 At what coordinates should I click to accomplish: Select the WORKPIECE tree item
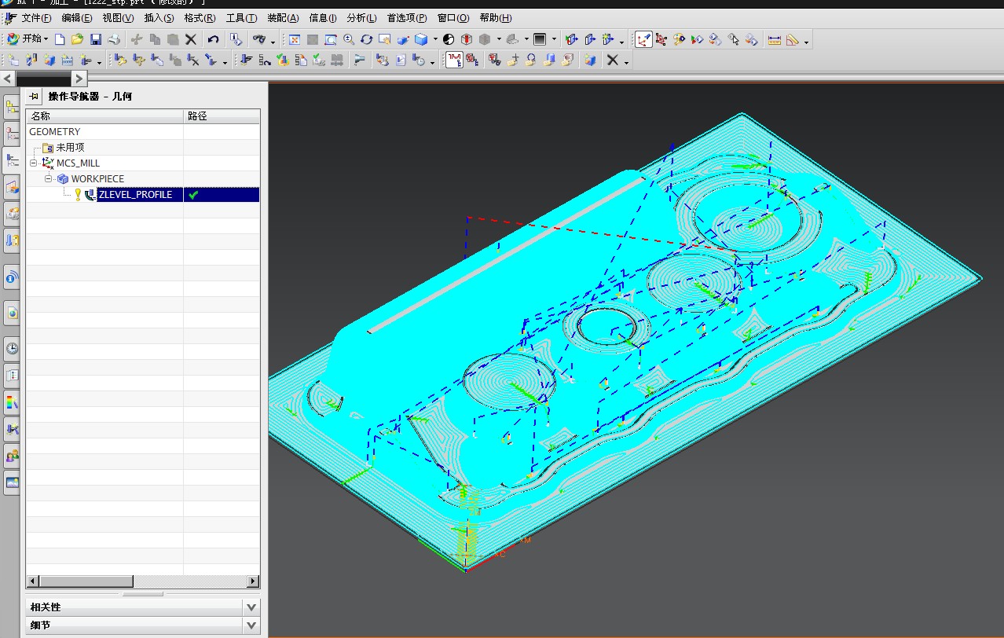coord(97,178)
